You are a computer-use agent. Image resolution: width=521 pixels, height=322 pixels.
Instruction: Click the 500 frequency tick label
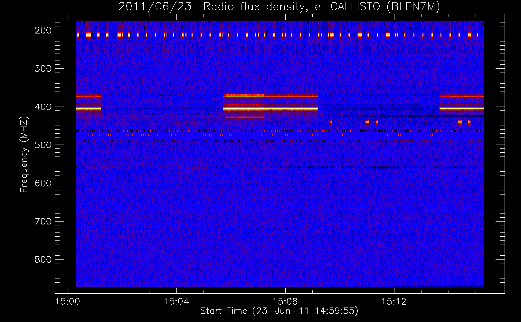coord(43,145)
